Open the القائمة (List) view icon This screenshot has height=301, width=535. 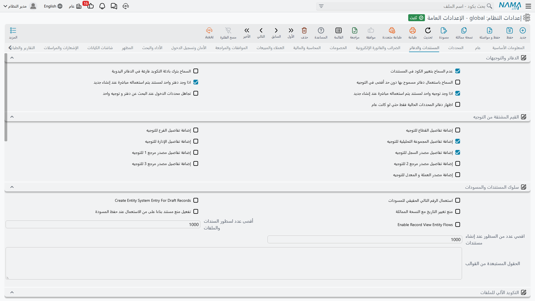[x=339, y=30]
